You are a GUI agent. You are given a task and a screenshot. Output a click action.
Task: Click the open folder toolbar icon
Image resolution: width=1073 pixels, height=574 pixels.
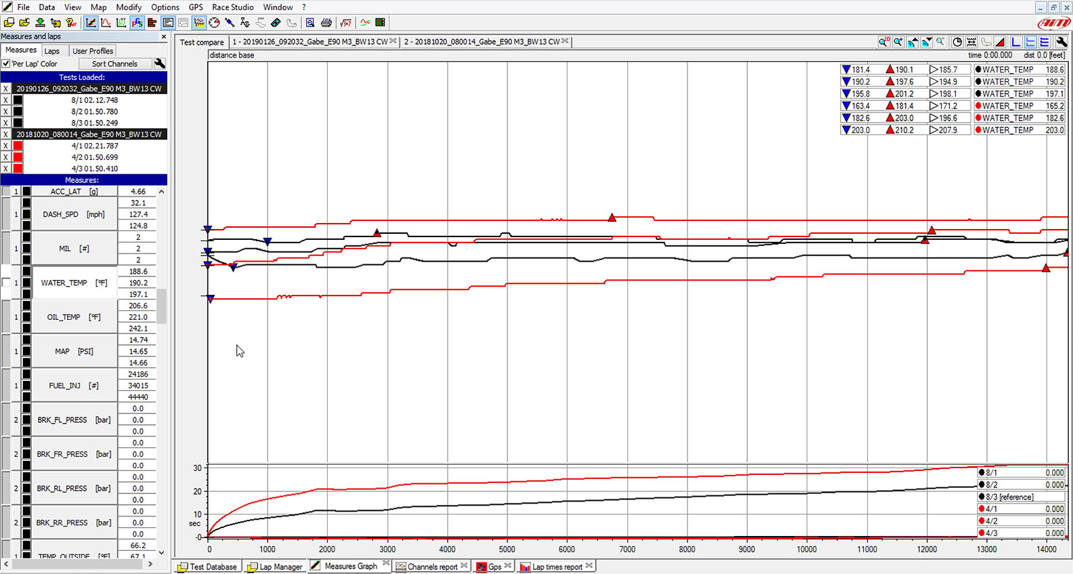24,22
